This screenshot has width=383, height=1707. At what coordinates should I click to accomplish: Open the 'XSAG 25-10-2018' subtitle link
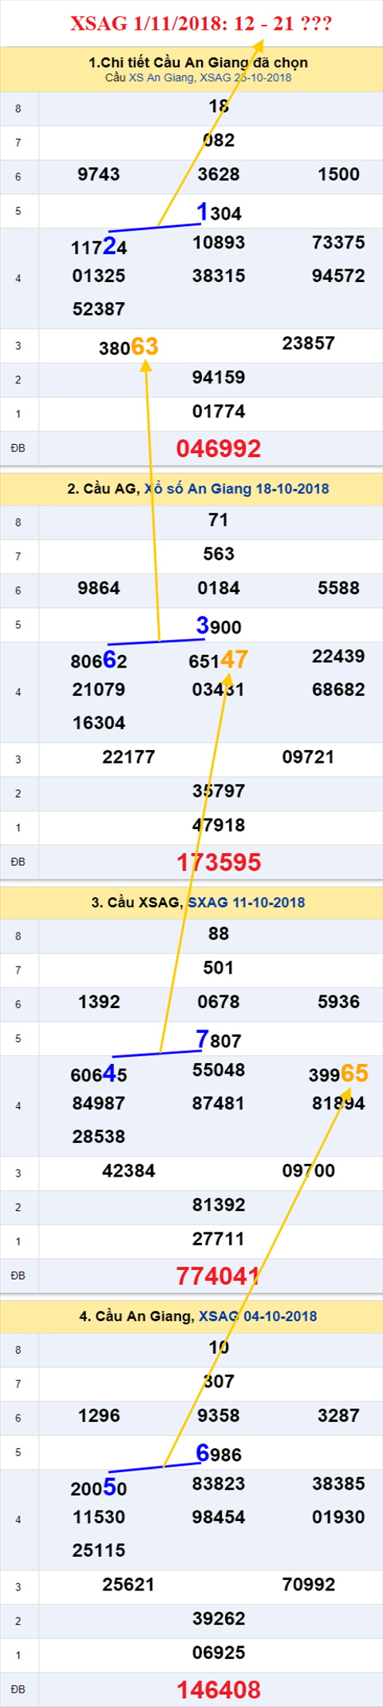246,77
